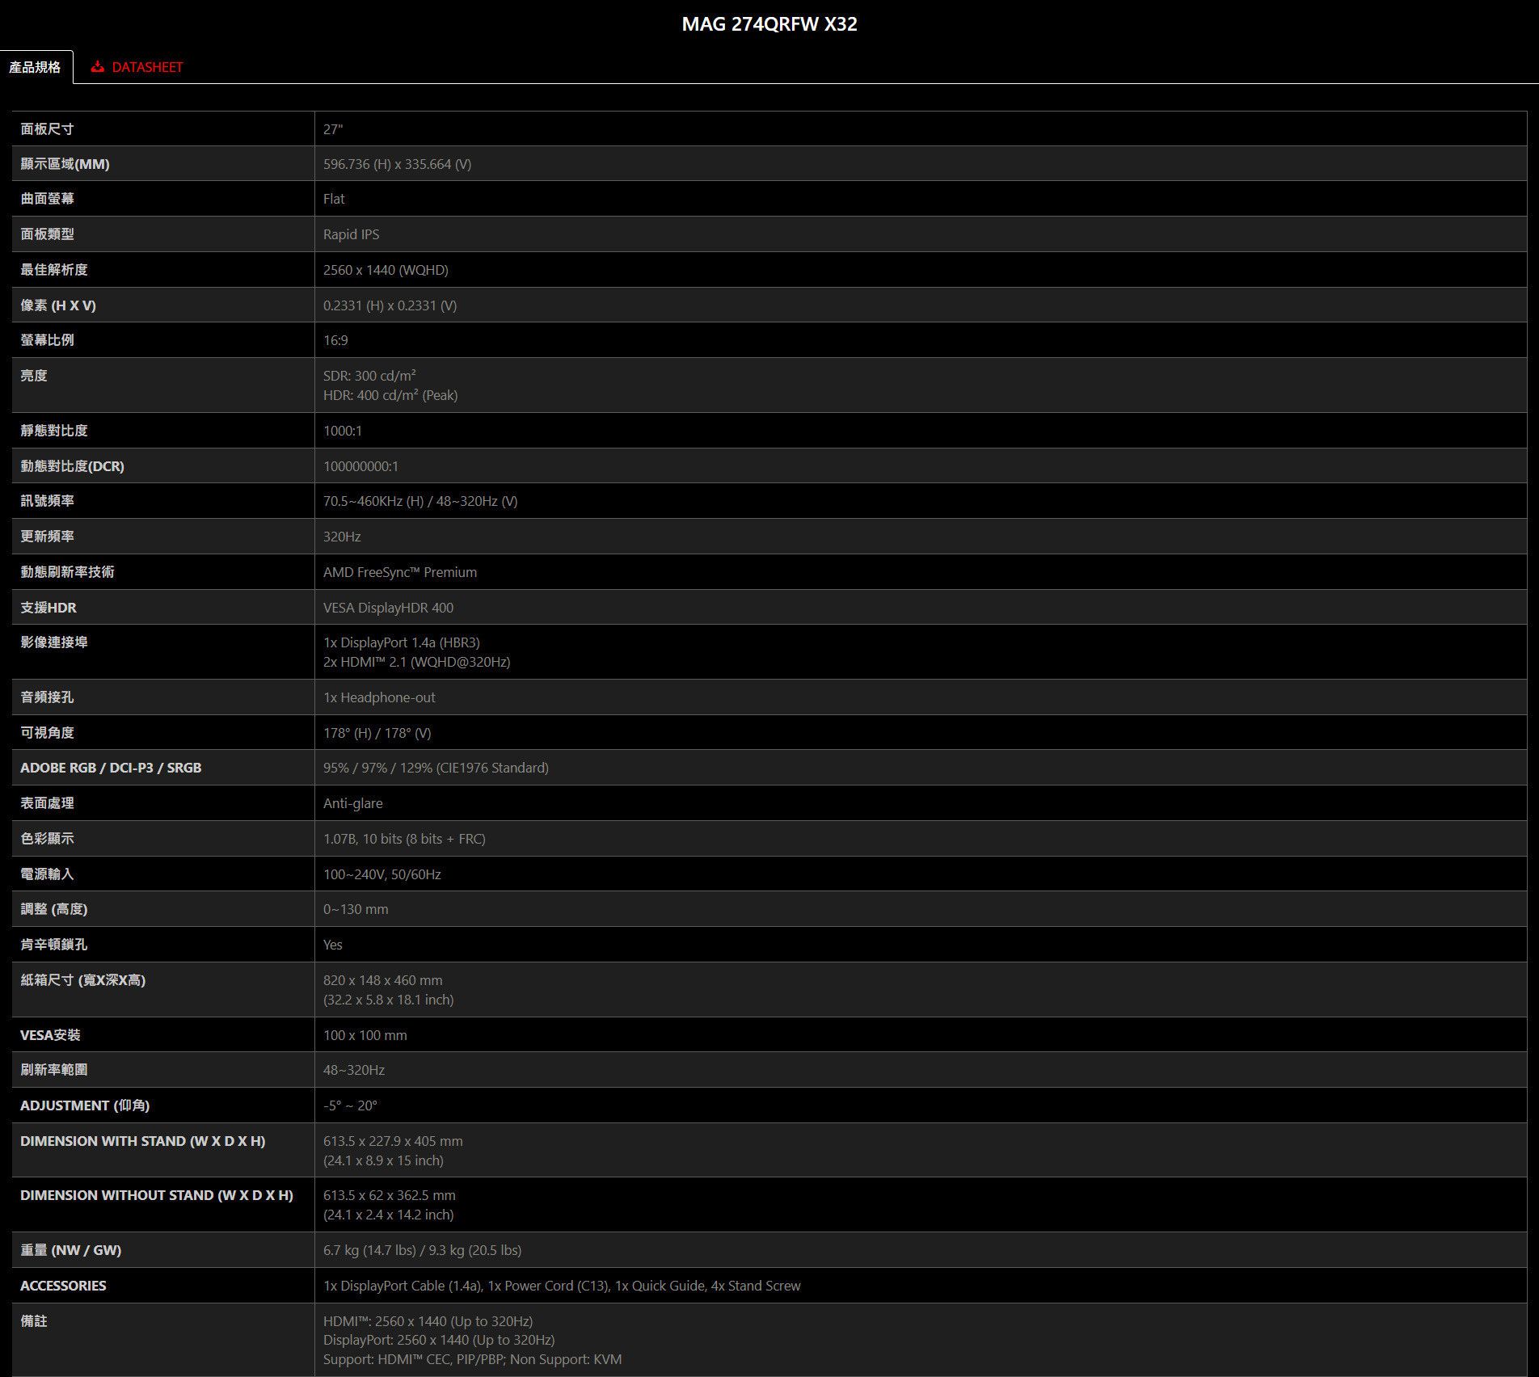This screenshot has width=1539, height=1377.
Task: Click the SDR: 300 cd/m² brightness text
Action: point(369,376)
